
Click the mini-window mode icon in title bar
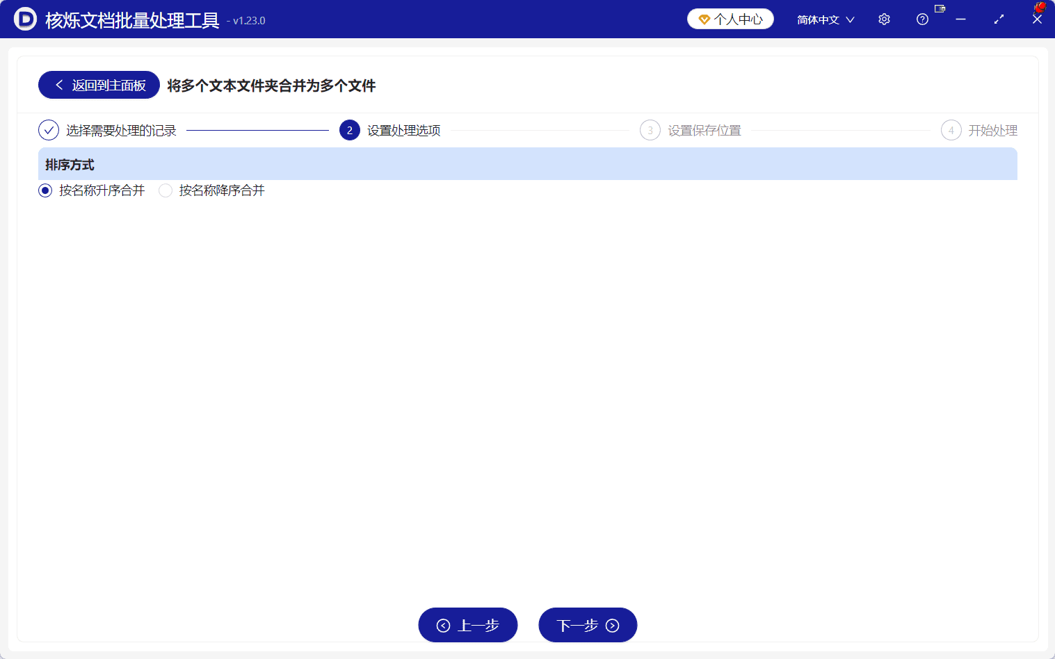click(x=940, y=9)
